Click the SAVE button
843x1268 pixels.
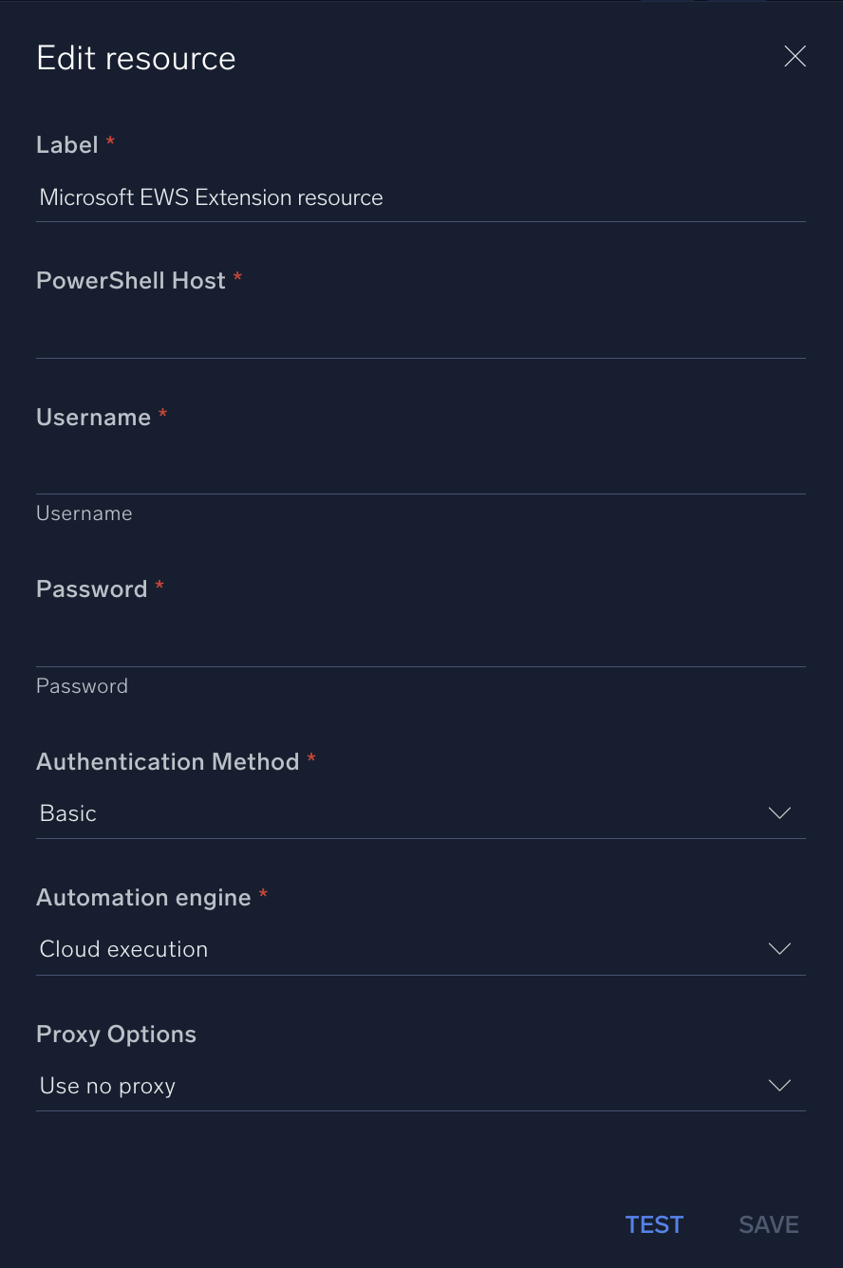pyautogui.click(x=768, y=1224)
